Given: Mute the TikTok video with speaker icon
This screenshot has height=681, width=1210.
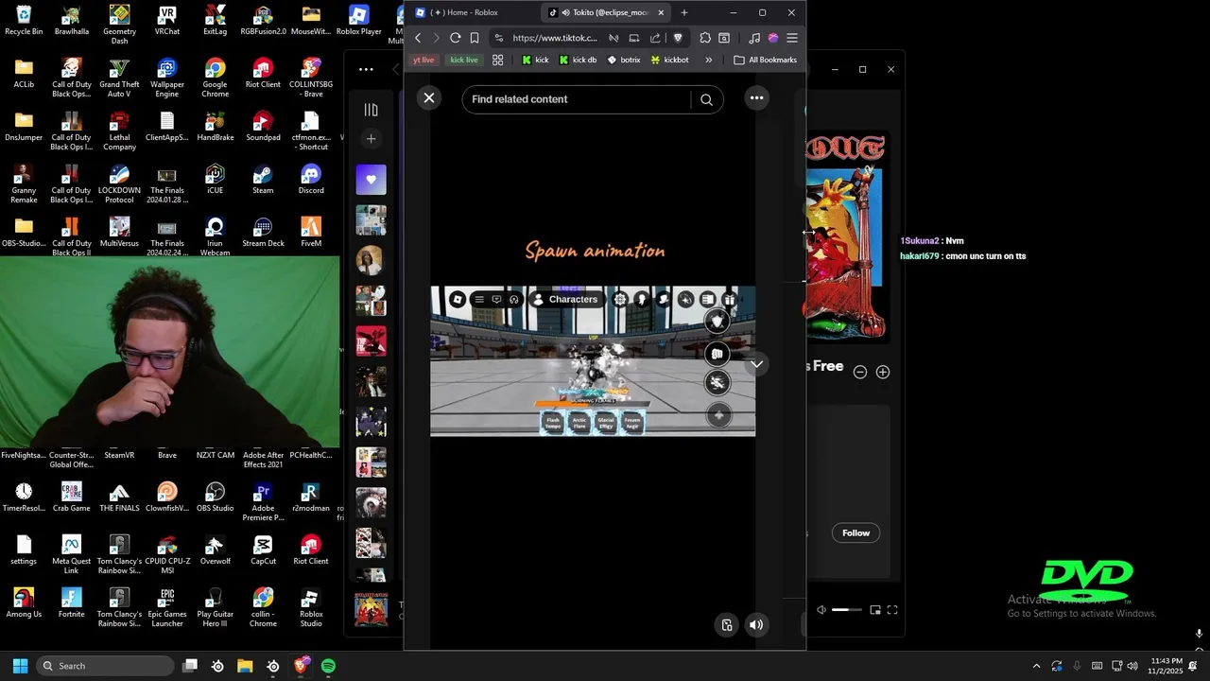Looking at the screenshot, I should click(756, 624).
